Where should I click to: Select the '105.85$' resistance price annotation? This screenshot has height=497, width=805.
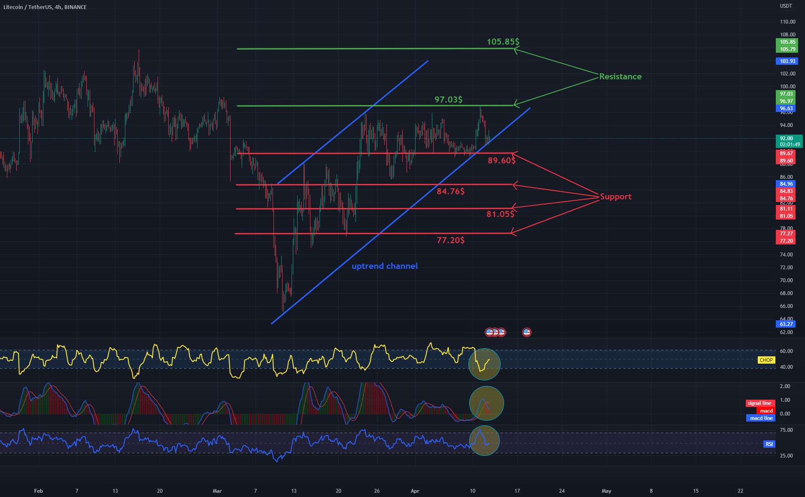click(x=503, y=42)
